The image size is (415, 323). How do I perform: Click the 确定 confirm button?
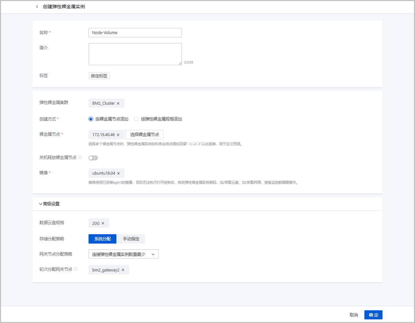pyautogui.click(x=373, y=315)
